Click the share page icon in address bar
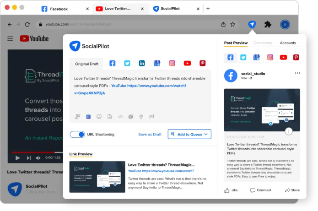 click(x=223, y=24)
